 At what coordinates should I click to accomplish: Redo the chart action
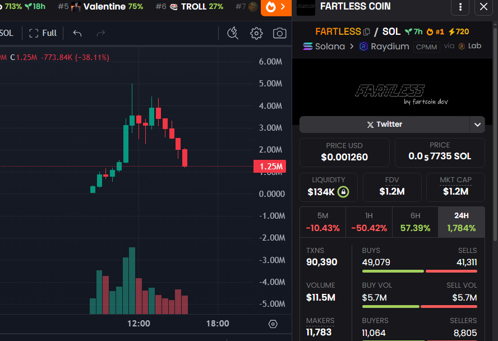pos(101,33)
